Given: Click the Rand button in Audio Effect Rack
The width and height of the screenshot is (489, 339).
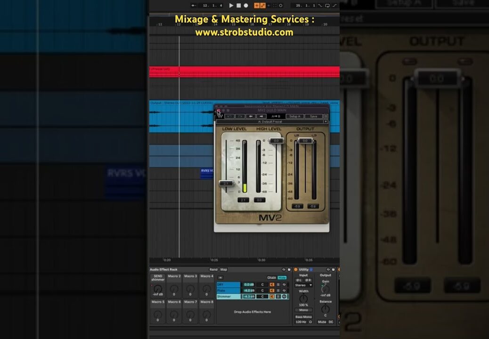Looking at the screenshot, I should pyautogui.click(x=213, y=269).
